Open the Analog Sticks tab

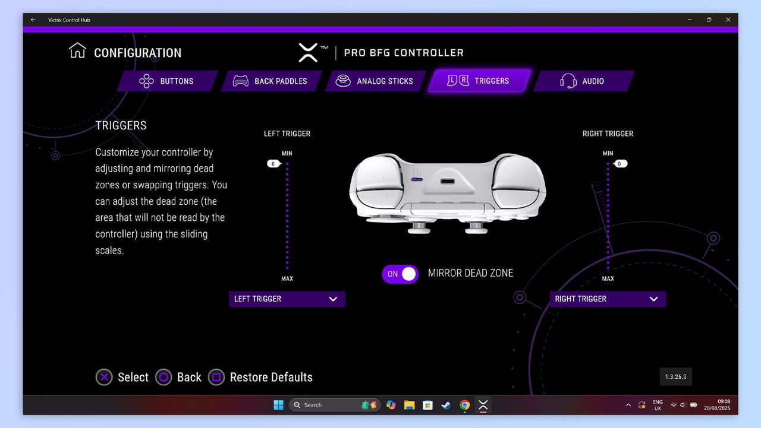pyautogui.click(x=376, y=81)
